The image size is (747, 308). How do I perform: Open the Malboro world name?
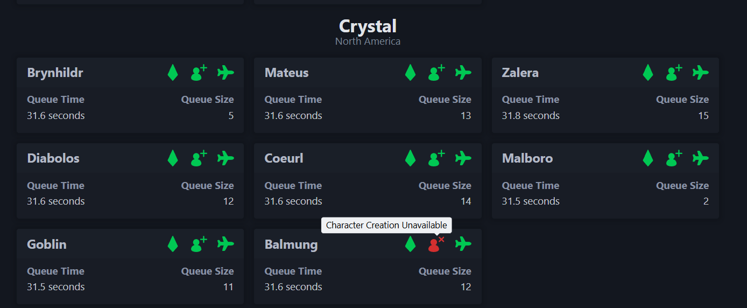point(527,158)
